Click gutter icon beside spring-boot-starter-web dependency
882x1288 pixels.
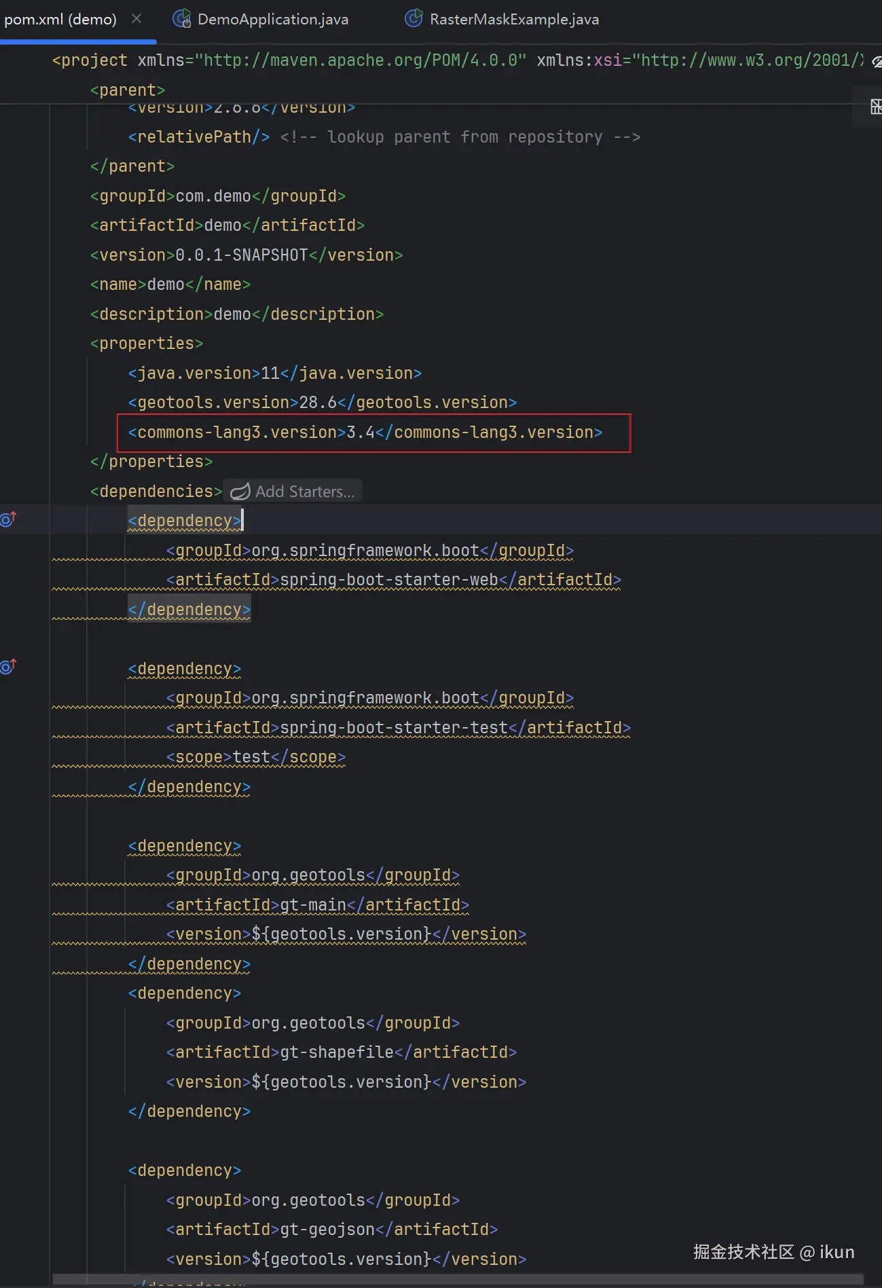[x=8, y=519]
